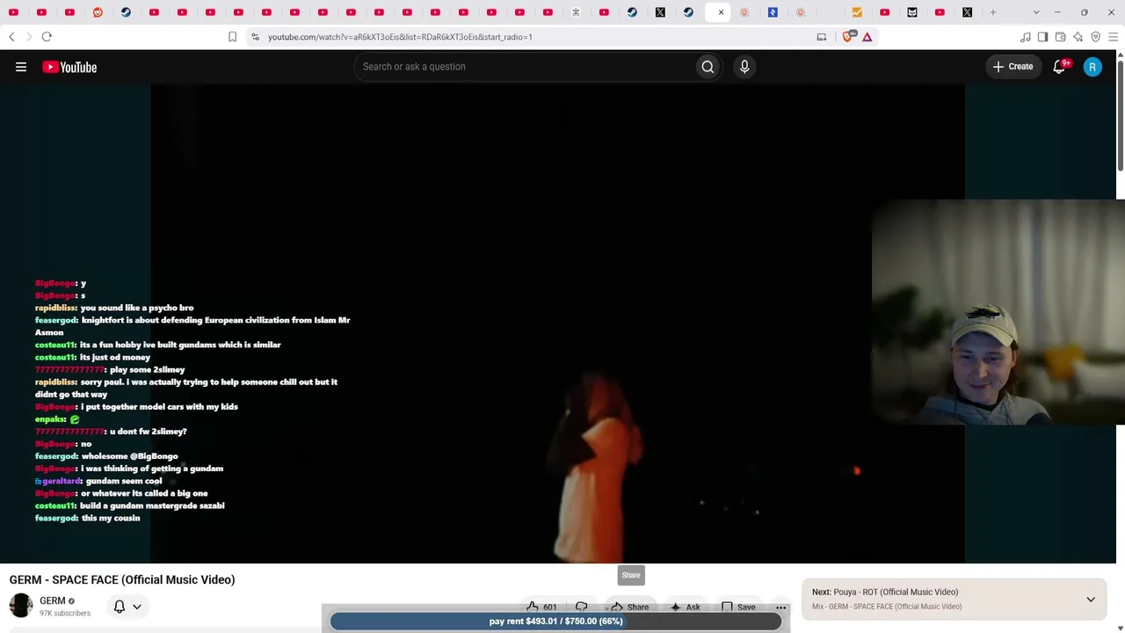Switch to the orange chart tab
This screenshot has height=633, width=1125.
point(857,12)
